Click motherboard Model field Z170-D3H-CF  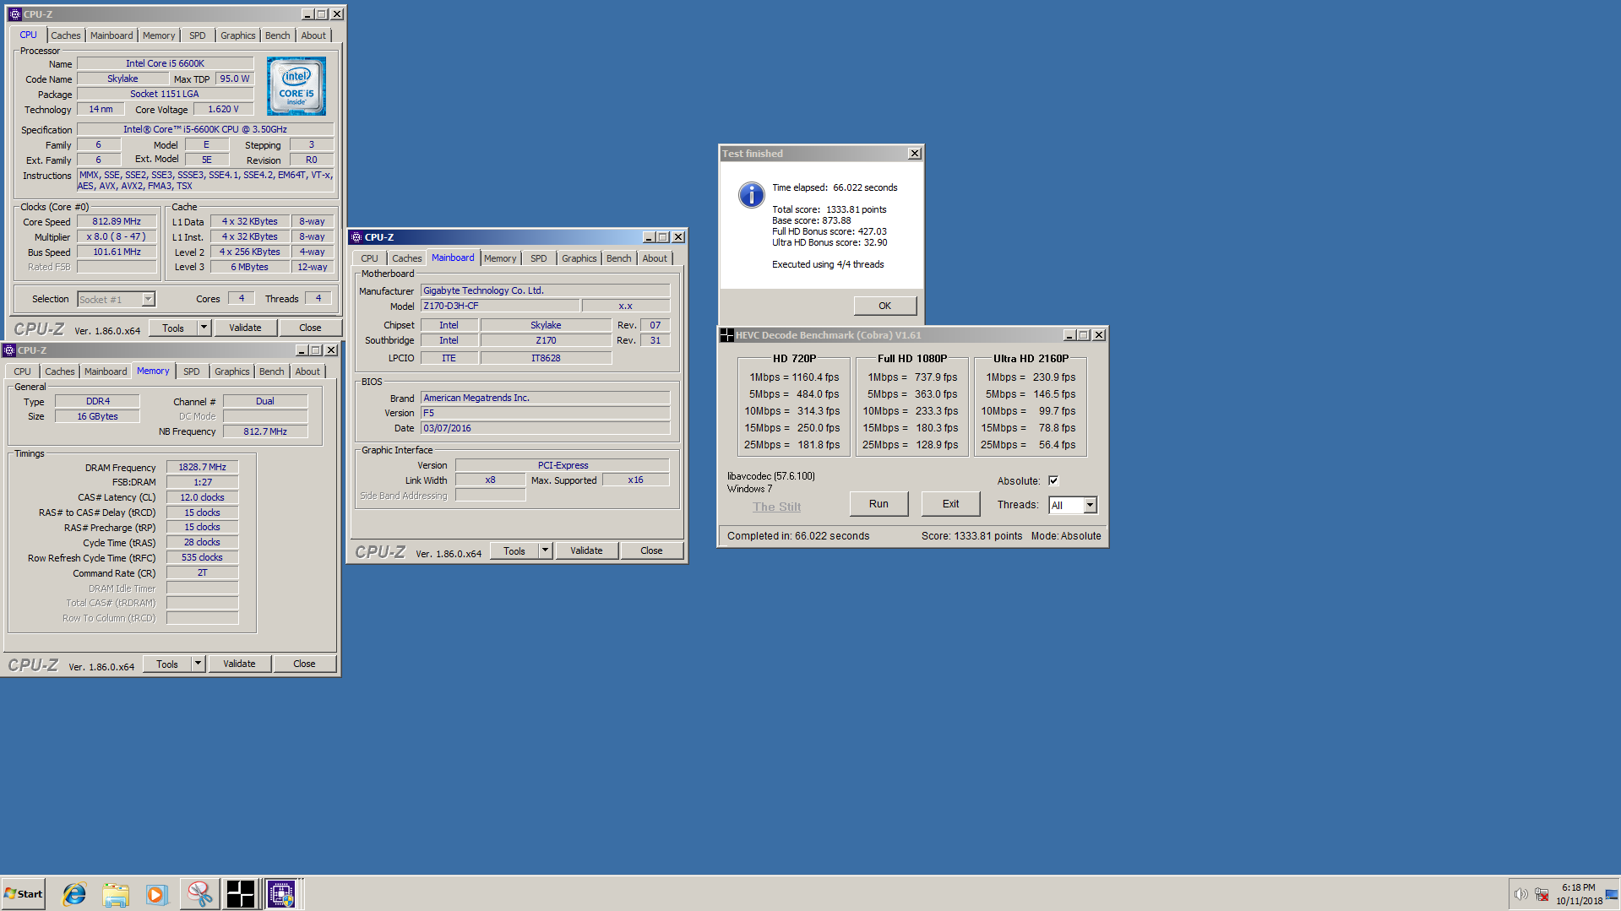(x=500, y=306)
